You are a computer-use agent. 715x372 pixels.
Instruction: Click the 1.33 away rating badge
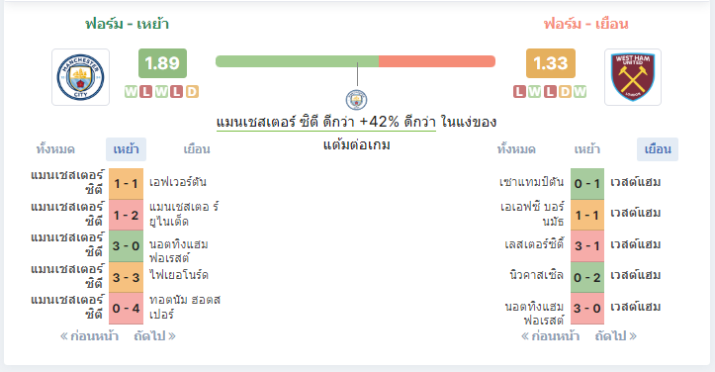click(551, 63)
